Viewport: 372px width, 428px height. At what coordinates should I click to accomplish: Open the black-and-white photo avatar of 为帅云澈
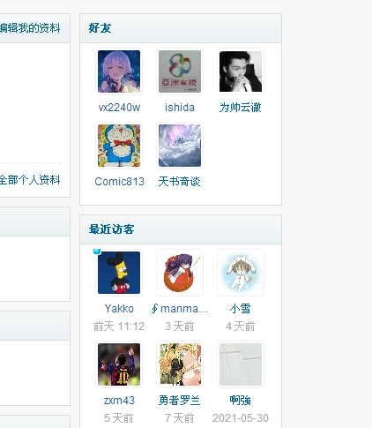click(241, 71)
